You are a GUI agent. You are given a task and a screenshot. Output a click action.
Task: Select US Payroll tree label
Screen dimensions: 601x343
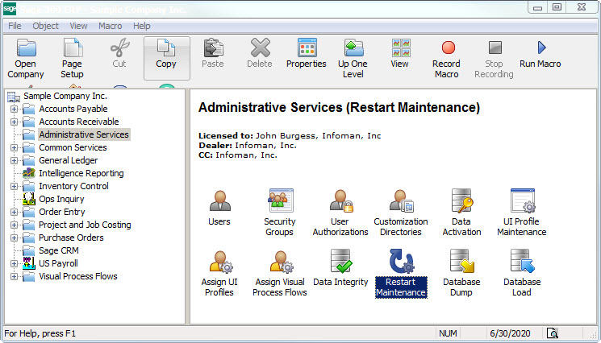(x=58, y=263)
